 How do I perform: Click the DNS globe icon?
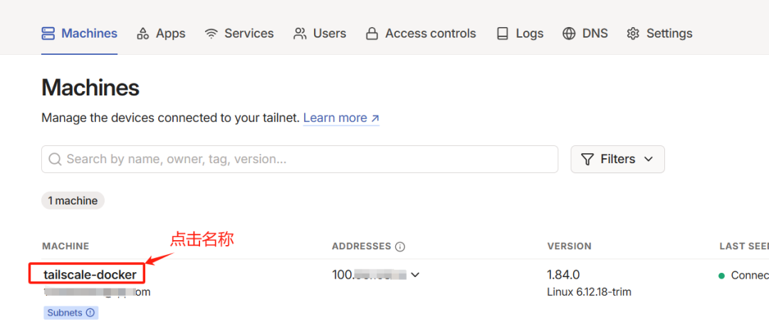[569, 33]
